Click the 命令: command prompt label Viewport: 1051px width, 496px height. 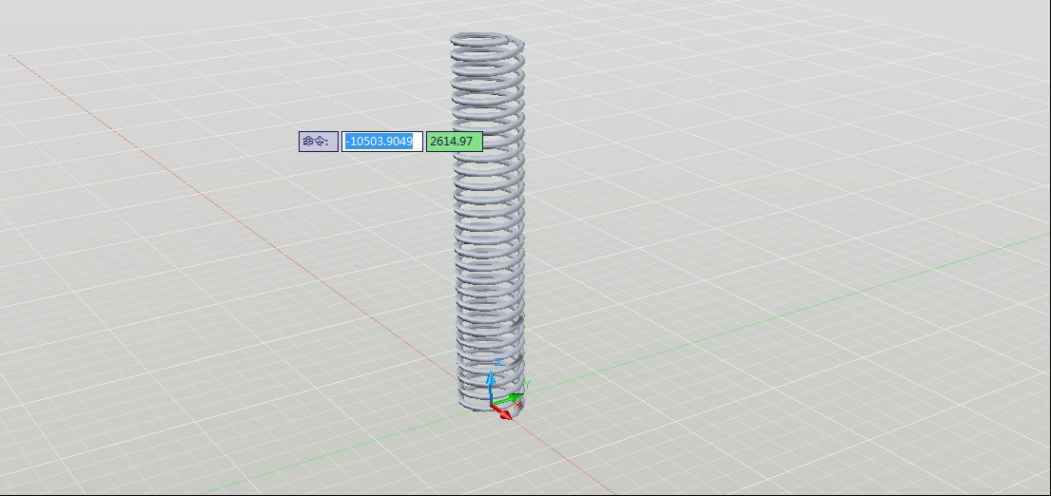click(x=318, y=142)
